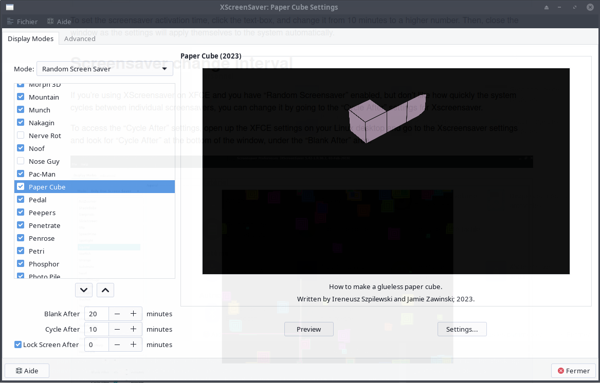
Task: Click the Preview button
Action: click(308, 329)
